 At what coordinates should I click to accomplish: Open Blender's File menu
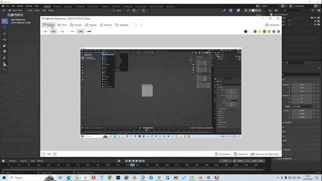8,6
